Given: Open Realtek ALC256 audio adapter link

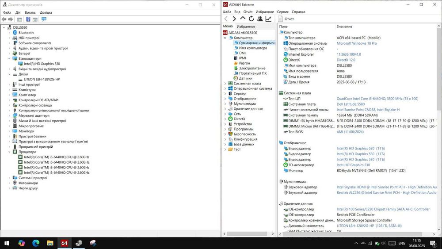Looking at the screenshot, I should (x=386, y=192).
